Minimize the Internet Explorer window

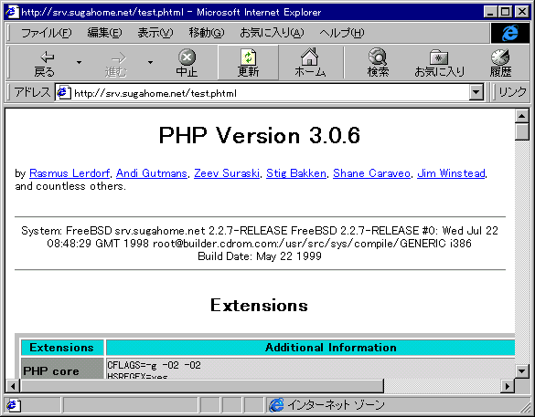(490, 12)
